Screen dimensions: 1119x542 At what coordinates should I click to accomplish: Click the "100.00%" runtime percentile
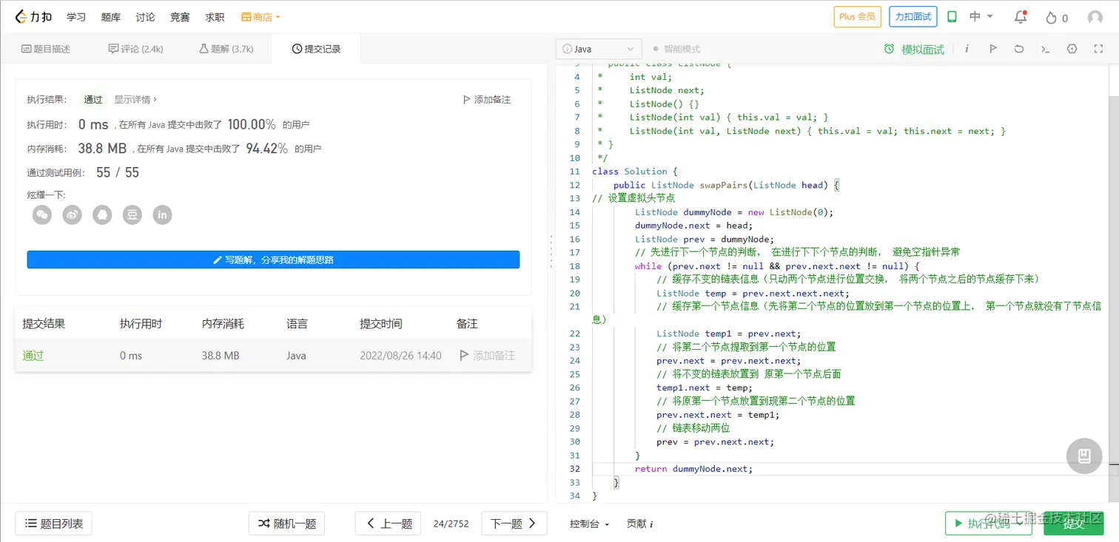[x=252, y=124]
